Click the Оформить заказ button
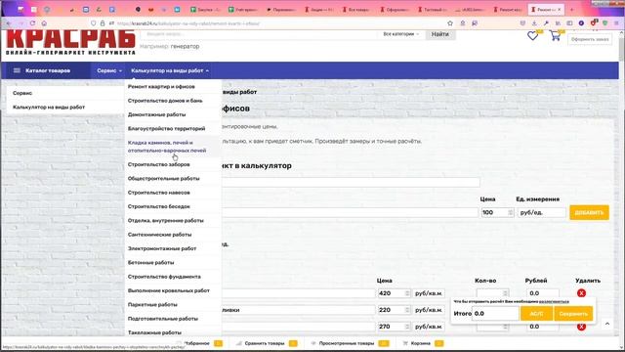This screenshot has height=352, width=625. (590, 39)
